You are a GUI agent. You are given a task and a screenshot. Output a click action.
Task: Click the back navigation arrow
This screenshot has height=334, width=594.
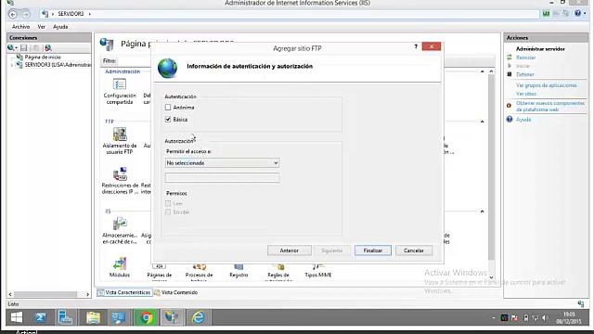[13, 15]
